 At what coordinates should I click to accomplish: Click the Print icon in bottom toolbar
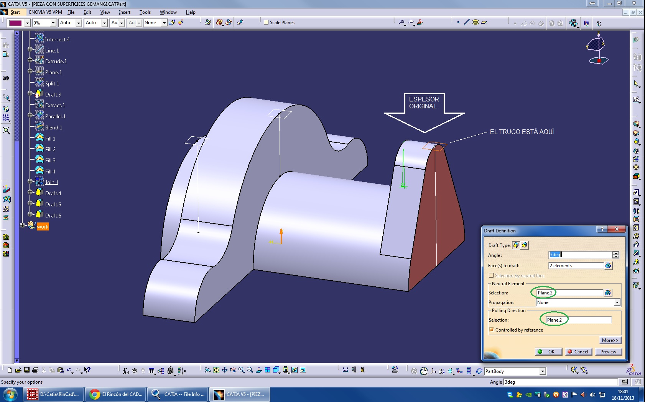35,370
